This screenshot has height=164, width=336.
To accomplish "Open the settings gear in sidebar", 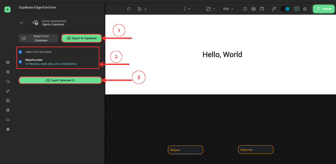I will point(8,72).
